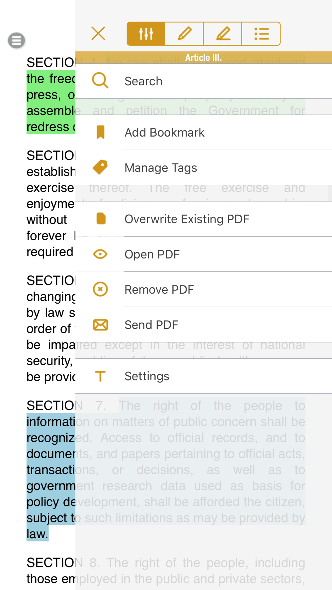Open the Search menu item
The image size is (332, 590).
click(x=143, y=81)
